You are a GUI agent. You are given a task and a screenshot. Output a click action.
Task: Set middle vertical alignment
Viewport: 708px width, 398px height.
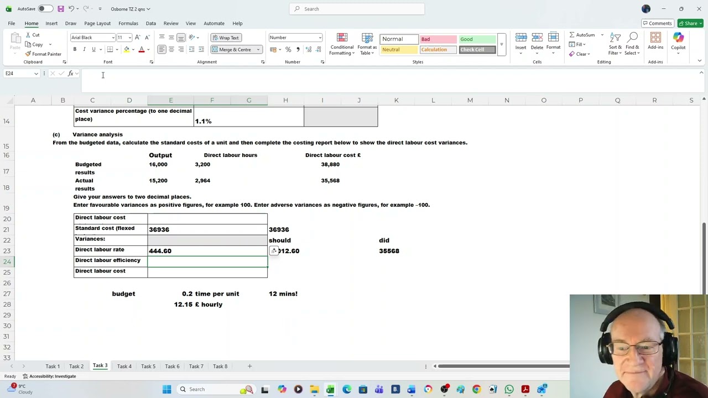click(171, 38)
